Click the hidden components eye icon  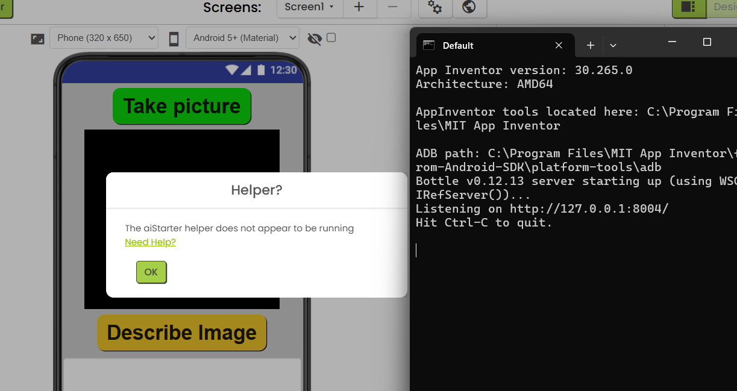(x=315, y=39)
